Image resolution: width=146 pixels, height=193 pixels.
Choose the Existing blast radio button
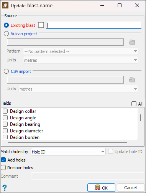click(x=6, y=25)
